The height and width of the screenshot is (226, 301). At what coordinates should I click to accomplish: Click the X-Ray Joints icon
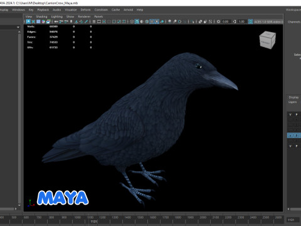210,21
